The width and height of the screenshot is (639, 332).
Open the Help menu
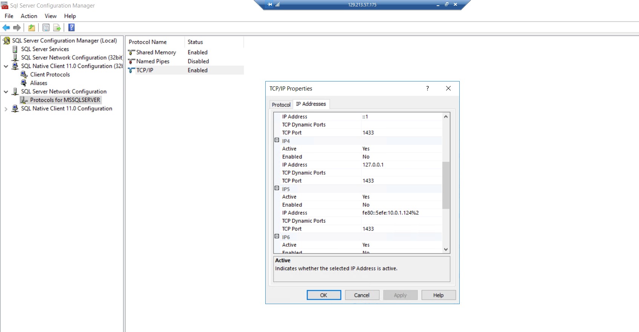tap(70, 16)
